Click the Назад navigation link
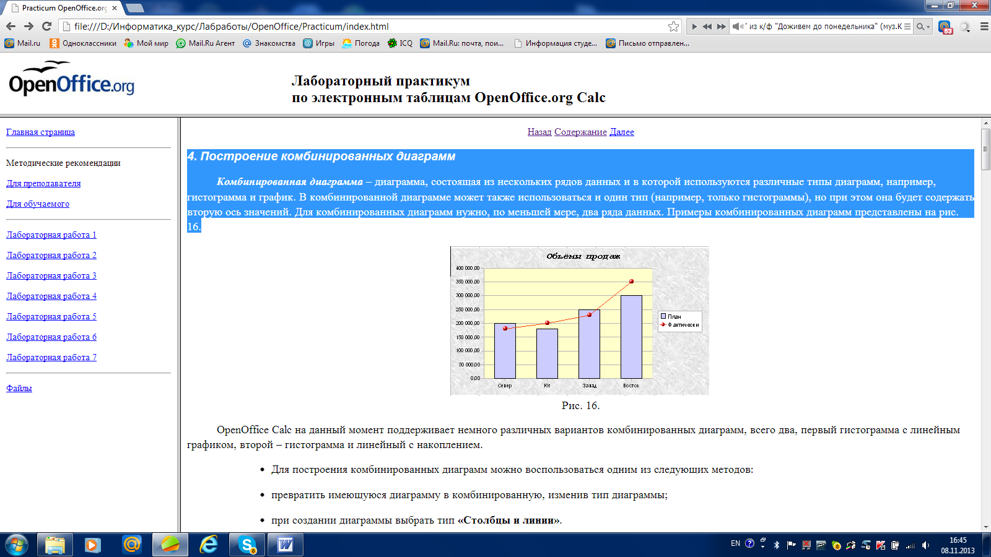 (539, 132)
